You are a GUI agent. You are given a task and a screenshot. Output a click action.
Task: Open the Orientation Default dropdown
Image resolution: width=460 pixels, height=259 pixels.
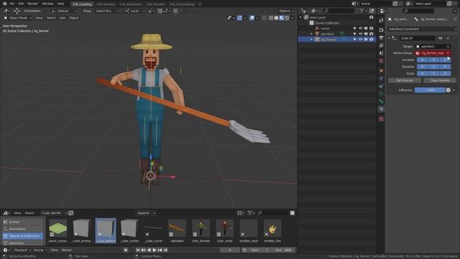click(64, 11)
